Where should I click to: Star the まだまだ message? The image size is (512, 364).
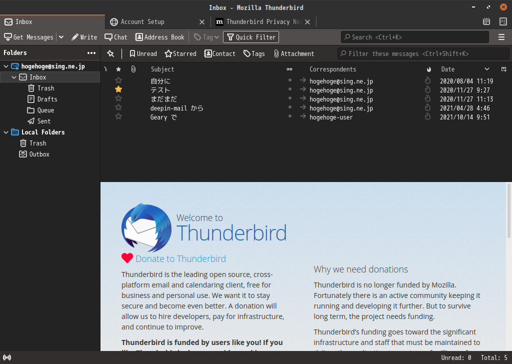(118, 98)
